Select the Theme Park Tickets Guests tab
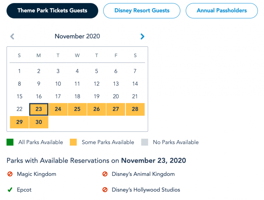Viewport: 264px width, 200px height. pos(52,11)
